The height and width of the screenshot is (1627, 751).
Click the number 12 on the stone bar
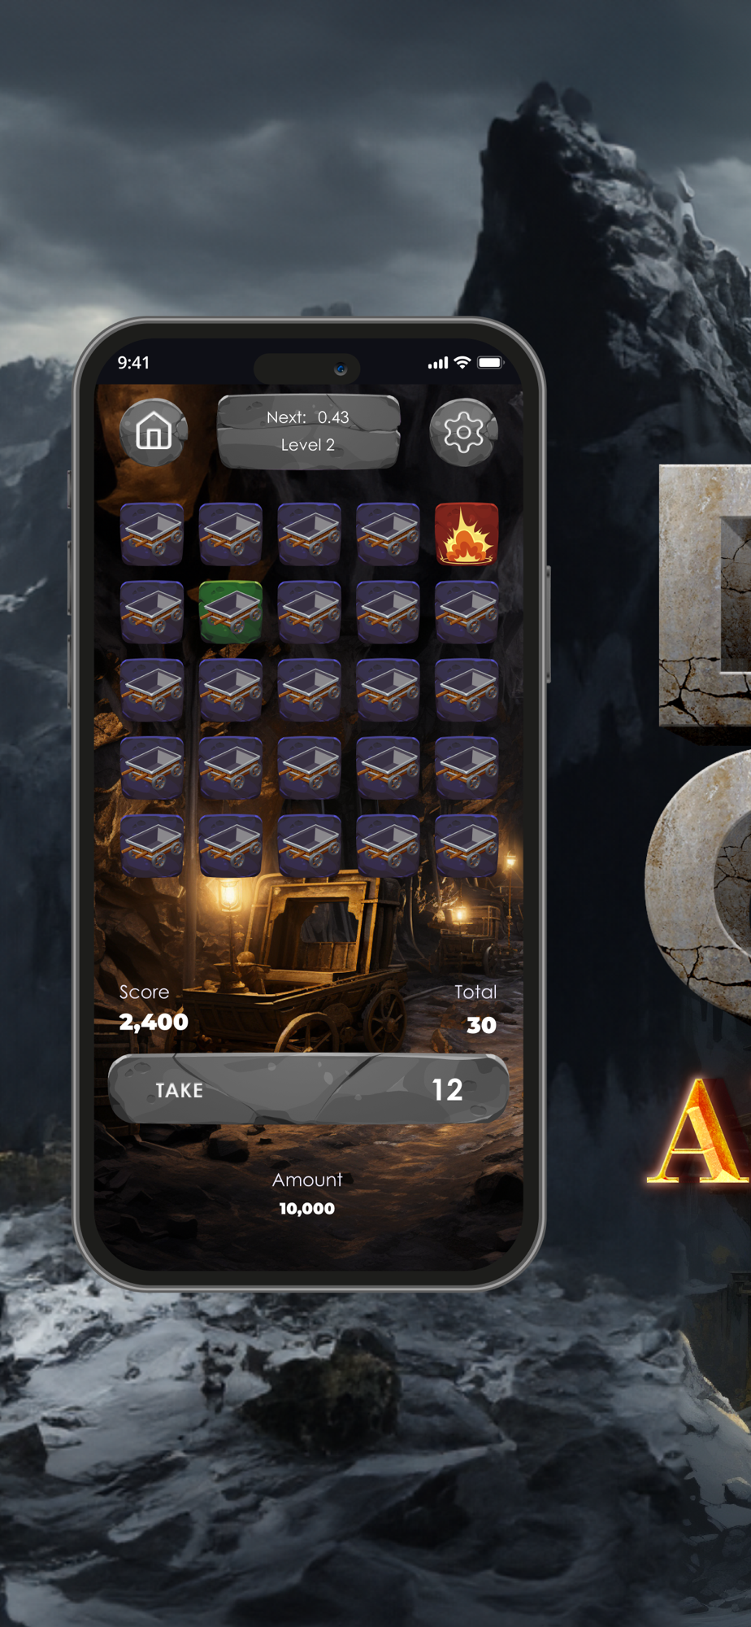[447, 1090]
